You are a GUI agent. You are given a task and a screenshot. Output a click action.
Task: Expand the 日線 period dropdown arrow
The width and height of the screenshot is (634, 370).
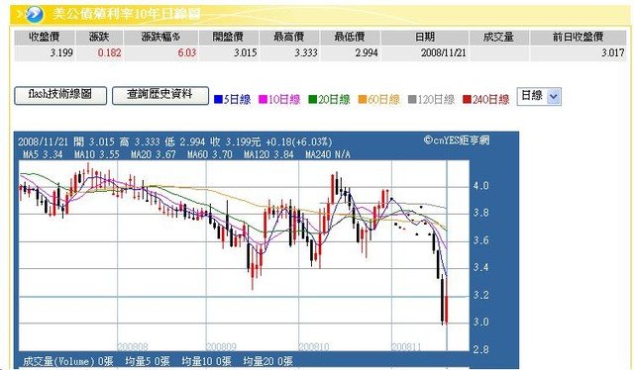554,97
